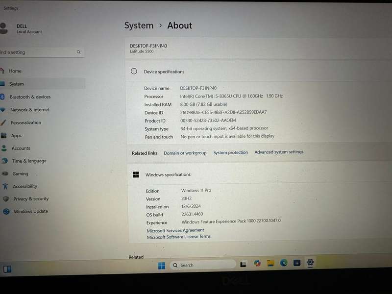
Task: Click the Device specifications info icon
Action: click(x=134, y=72)
